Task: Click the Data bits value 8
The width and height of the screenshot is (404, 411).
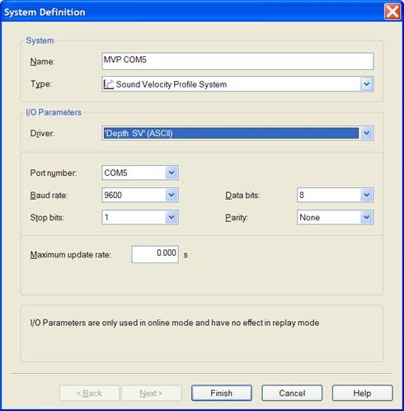Action: coord(302,195)
